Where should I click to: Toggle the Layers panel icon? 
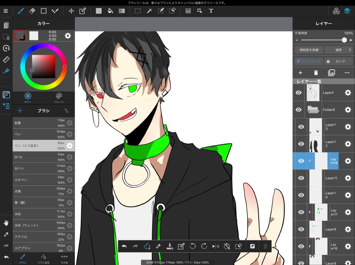pyautogui.click(x=347, y=11)
